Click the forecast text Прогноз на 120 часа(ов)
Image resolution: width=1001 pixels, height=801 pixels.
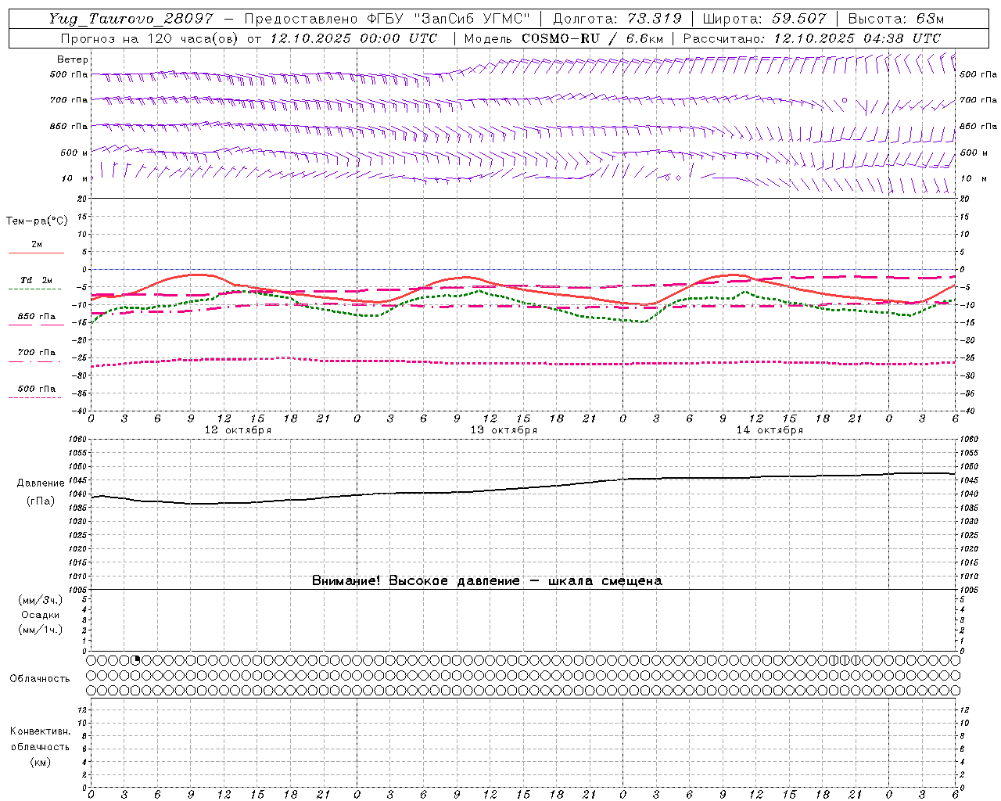[x=151, y=38]
